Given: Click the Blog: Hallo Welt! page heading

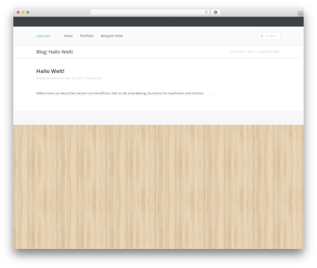Looking at the screenshot, I should [55, 52].
